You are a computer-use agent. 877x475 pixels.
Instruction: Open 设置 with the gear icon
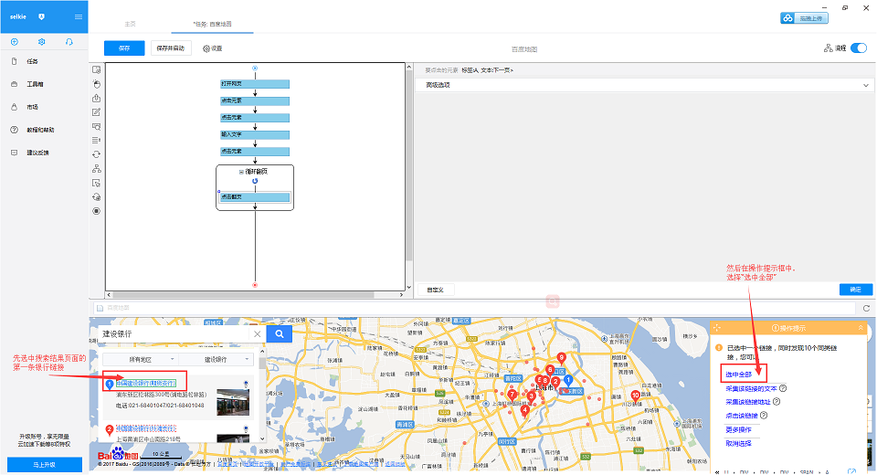[x=213, y=48]
